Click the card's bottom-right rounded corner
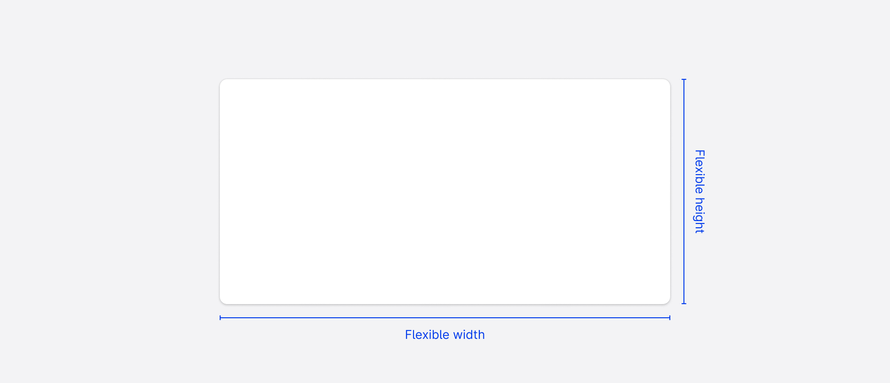 tap(668, 301)
